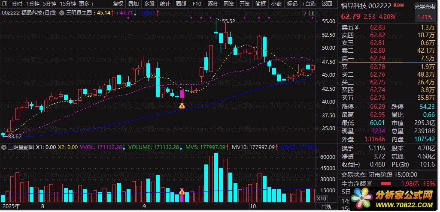
Task: Click the 同资 toolbar button
Action: pos(229,4)
